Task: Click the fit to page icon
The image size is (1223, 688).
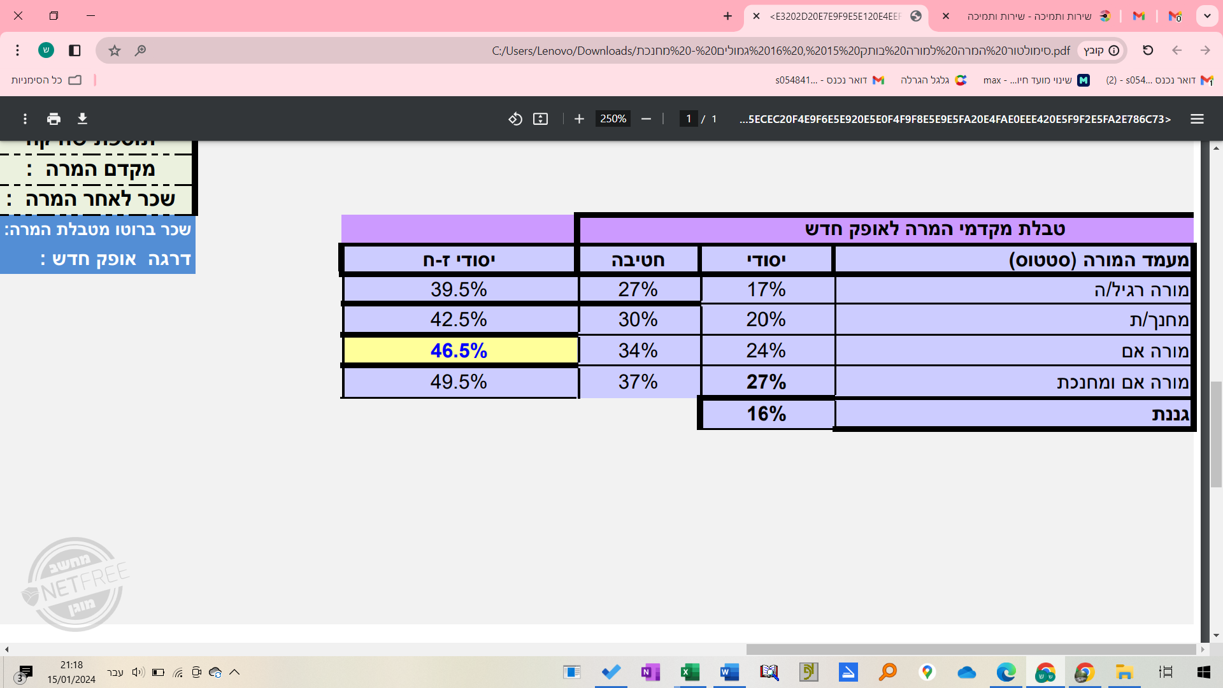Action: click(540, 118)
